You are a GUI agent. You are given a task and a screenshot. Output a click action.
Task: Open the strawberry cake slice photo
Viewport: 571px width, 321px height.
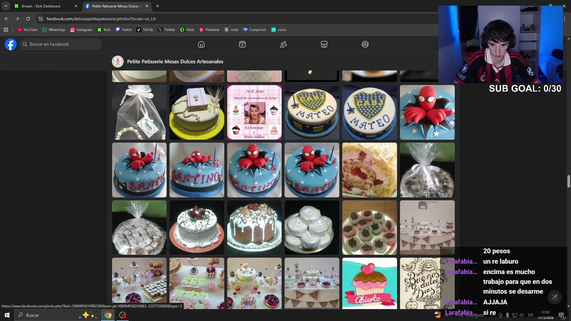point(369,170)
